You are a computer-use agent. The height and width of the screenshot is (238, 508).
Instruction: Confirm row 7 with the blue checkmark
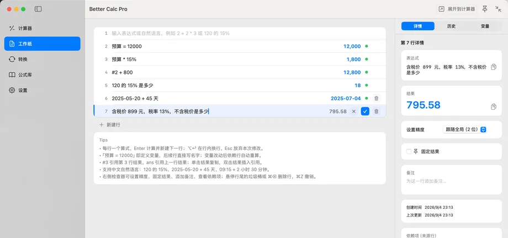click(x=365, y=111)
